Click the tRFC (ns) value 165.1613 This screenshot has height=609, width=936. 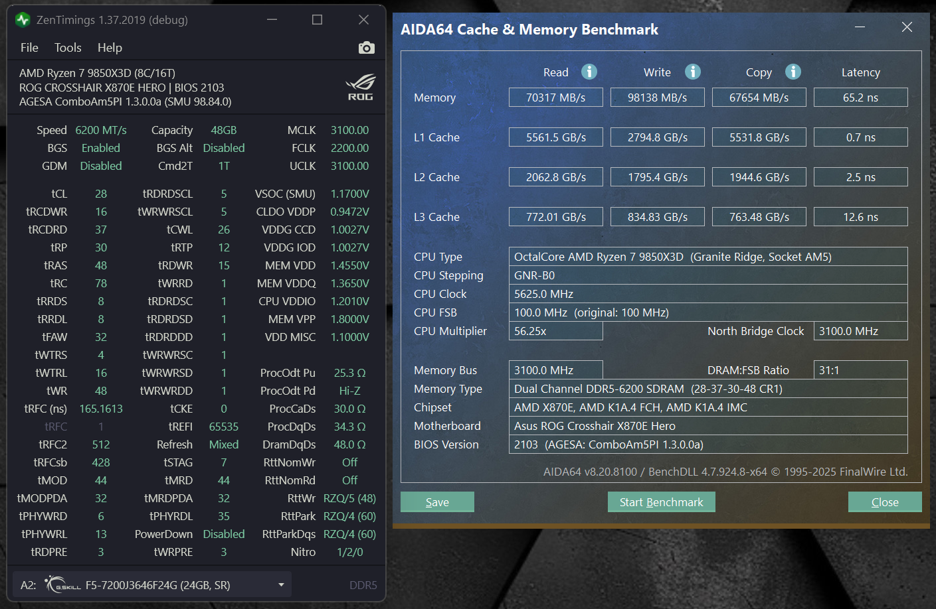coord(101,409)
